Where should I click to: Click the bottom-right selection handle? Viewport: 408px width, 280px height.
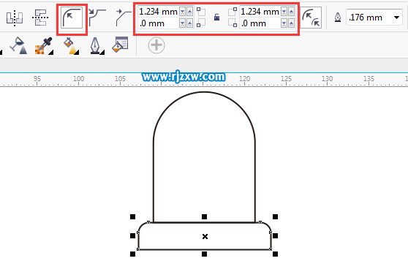click(276, 254)
